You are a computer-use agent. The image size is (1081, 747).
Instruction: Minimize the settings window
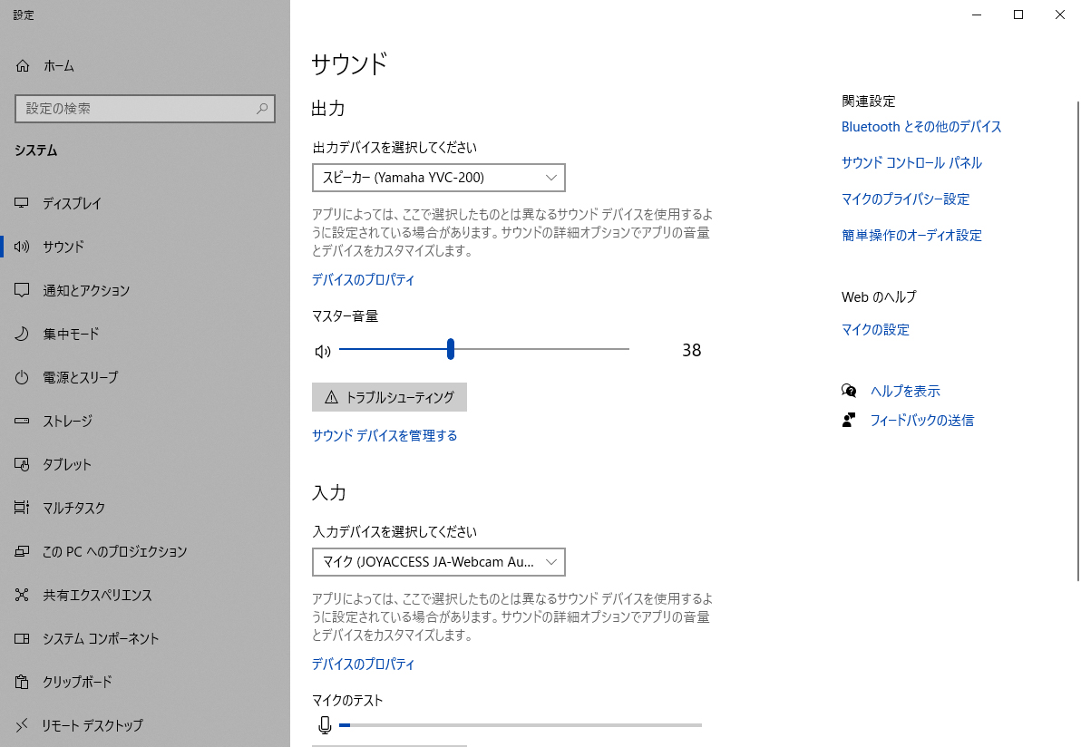tap(976, 15)
